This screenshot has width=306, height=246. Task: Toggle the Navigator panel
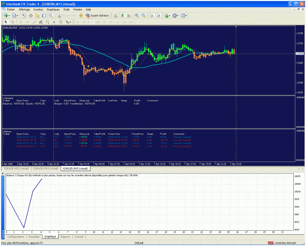tap(37, 15)
